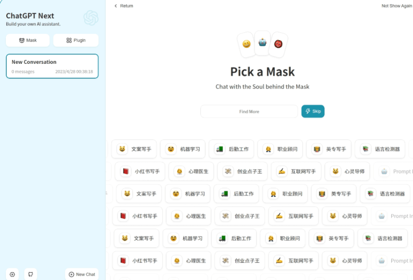The image size is (413, 280).
Task: Pick the 机器学习 mask in the top row
Action: pos(184,149)
